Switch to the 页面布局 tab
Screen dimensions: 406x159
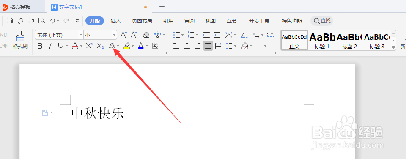coord(142,21)
